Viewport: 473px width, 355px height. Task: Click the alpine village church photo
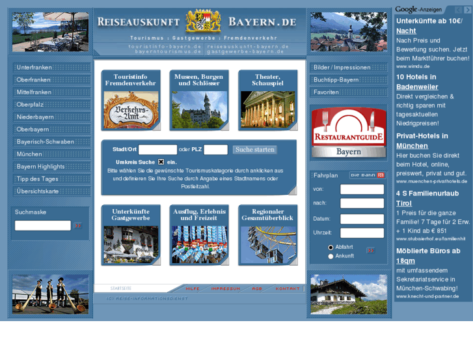[349, 32]
